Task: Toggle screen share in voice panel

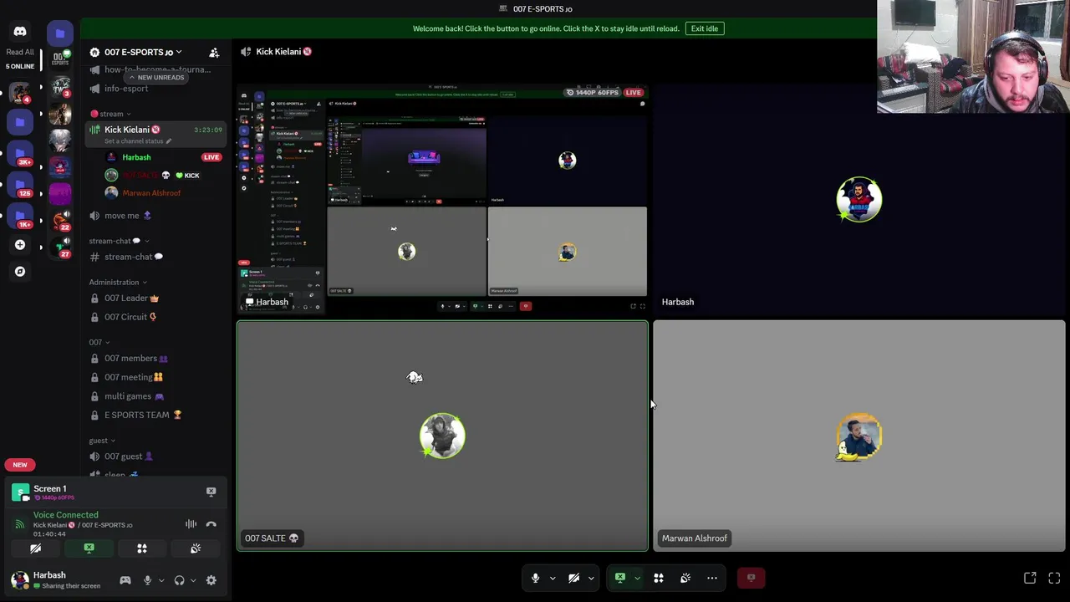Action: click(89, 548)
